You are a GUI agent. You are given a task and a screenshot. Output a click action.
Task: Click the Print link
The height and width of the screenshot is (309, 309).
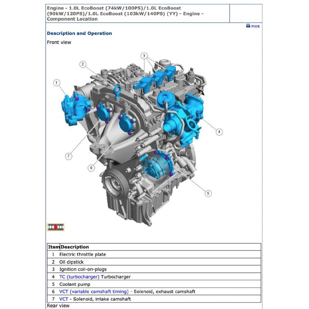click(x=255, y=26)
